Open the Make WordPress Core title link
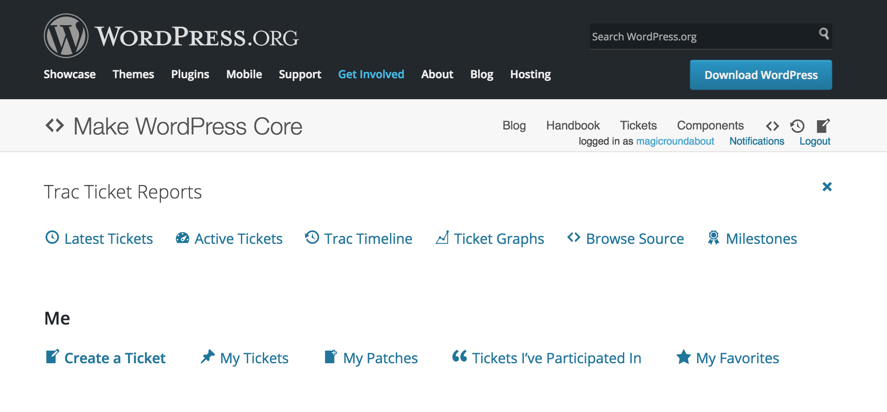Screen dimensions: 887x412 click(x=188, y=126)
